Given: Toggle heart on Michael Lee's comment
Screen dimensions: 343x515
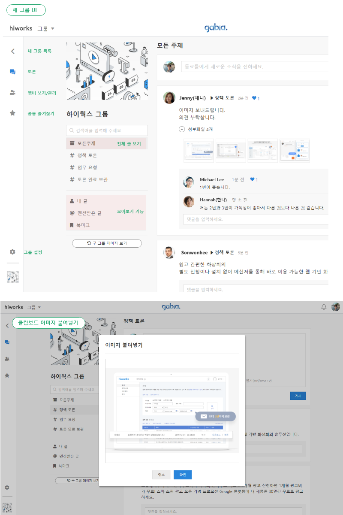Looking at the screenshot, I should (x=252, y=179).
